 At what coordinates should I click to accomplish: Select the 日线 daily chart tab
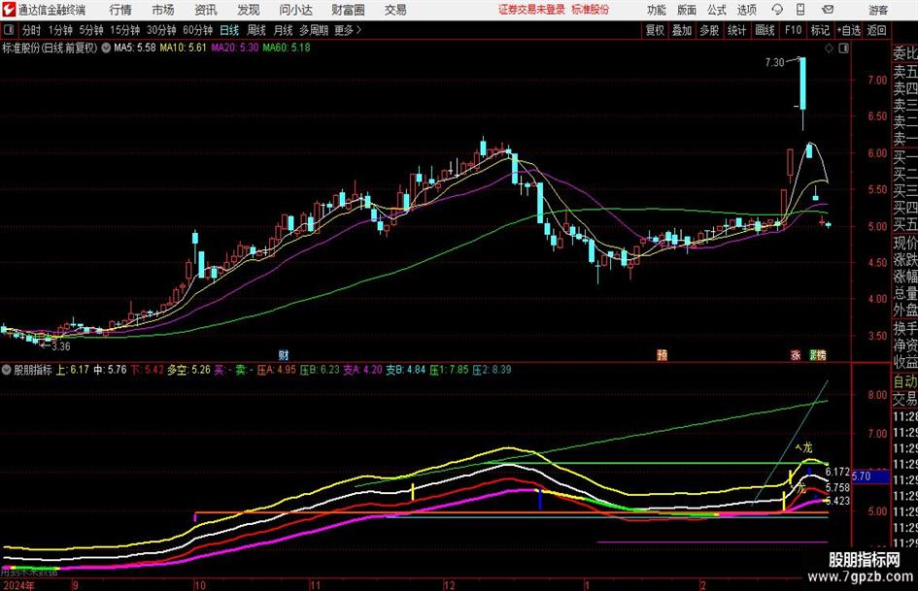229,30
